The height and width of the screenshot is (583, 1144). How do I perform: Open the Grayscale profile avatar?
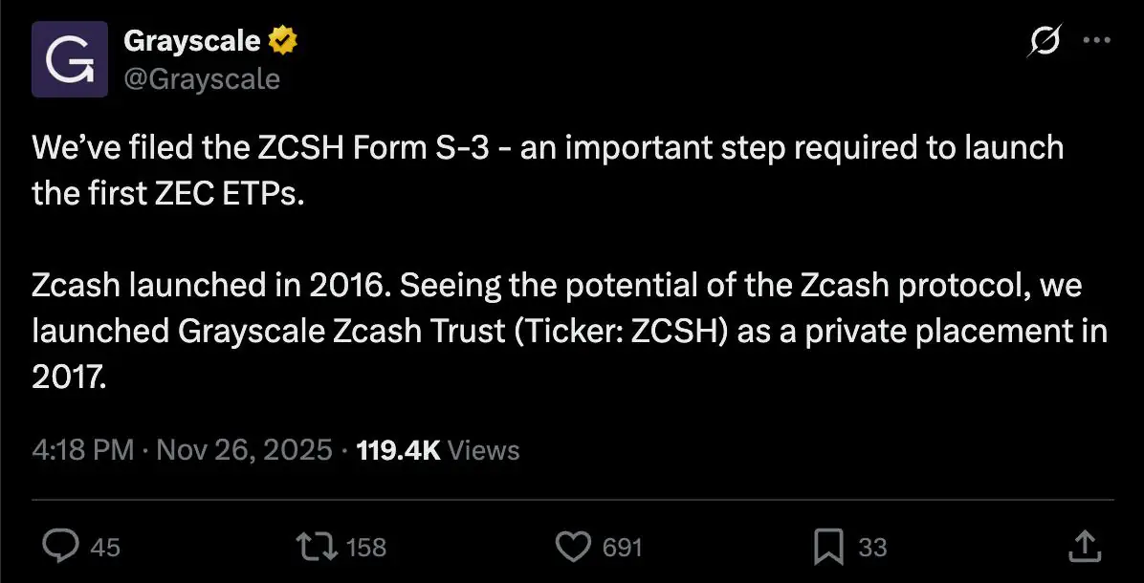pyautogui.click(x=70, y=59)
